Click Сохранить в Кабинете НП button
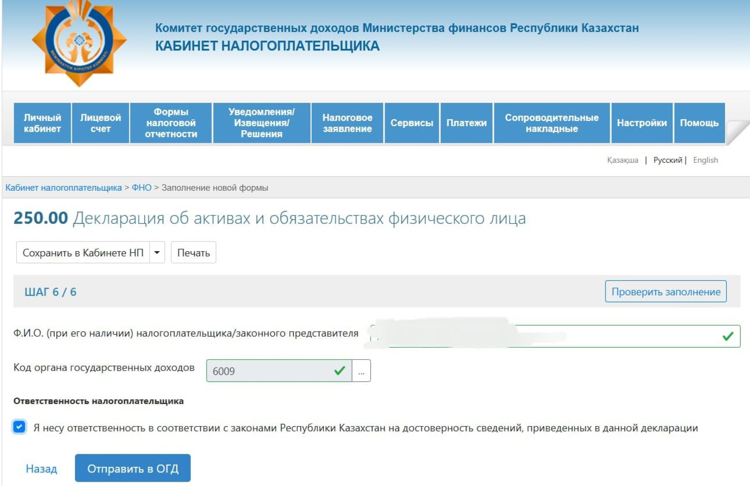 pyautogui.click(x=83, y=253)
